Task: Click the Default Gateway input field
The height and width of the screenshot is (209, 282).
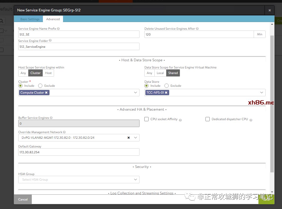Action: click(79, 152)
